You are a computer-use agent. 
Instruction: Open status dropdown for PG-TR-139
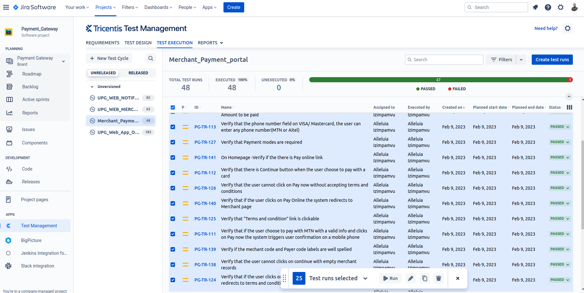(x=560, y=249)
